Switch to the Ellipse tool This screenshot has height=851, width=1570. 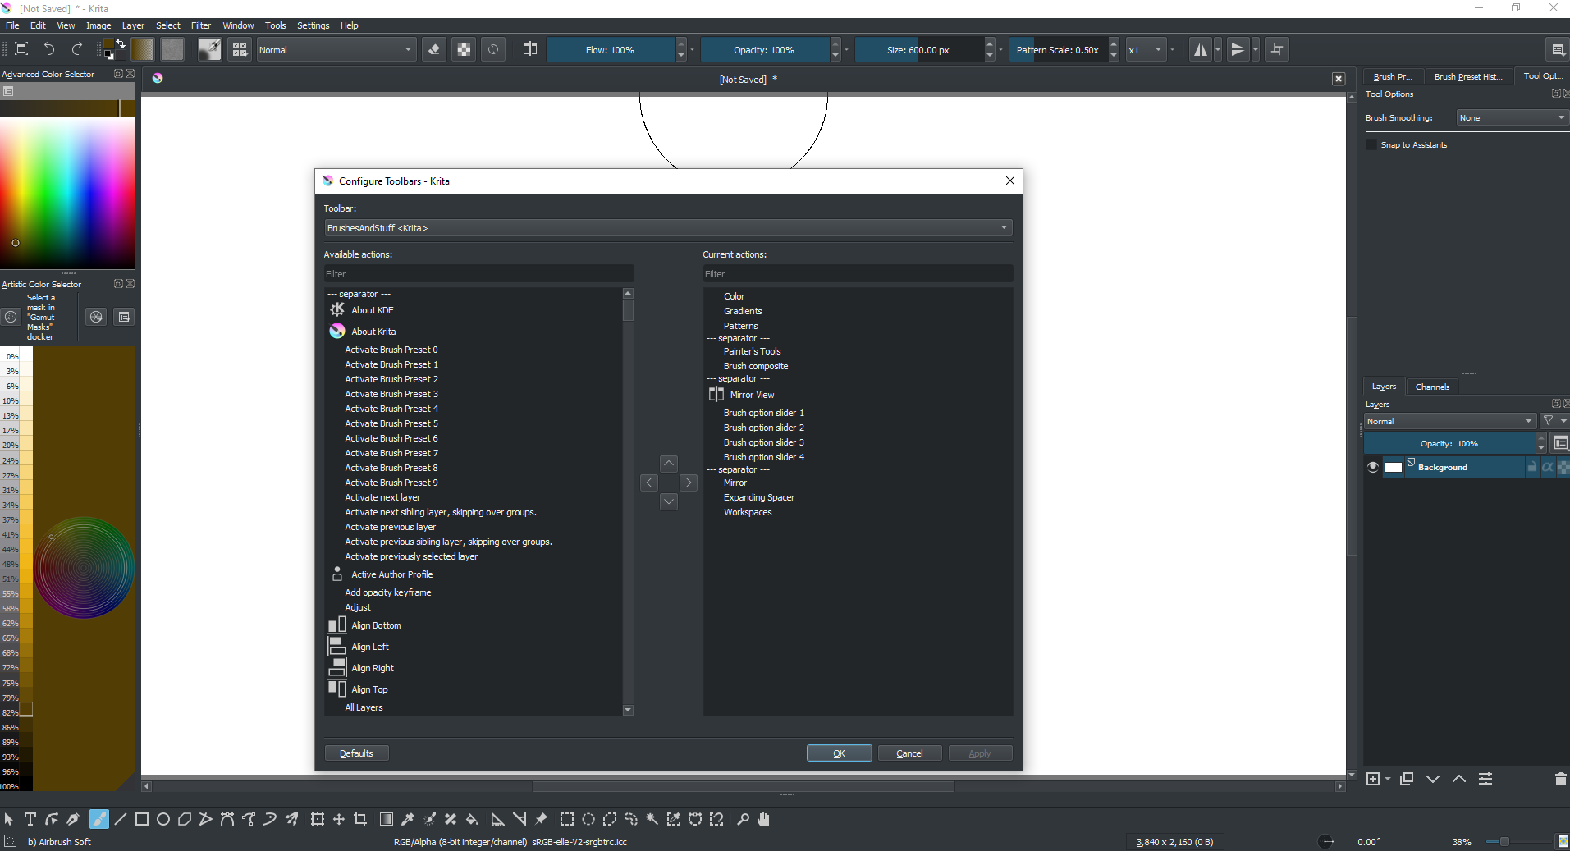pos(162,818)
